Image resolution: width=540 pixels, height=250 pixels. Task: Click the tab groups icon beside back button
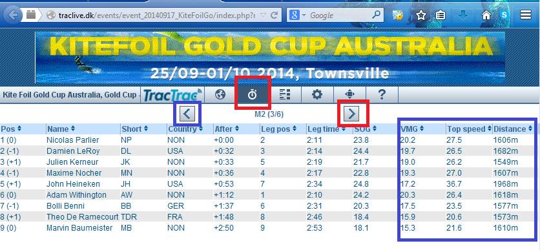[32, 15]
